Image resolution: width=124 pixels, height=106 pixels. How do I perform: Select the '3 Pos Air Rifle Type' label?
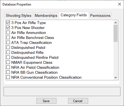[x=28, y=23]
